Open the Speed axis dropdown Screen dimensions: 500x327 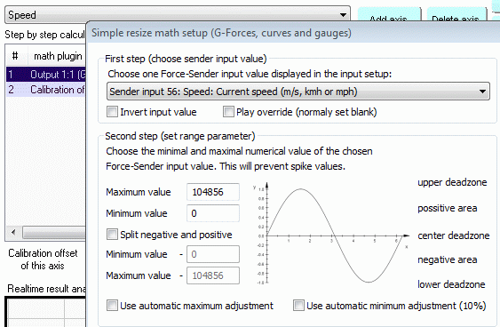[178, 15]
